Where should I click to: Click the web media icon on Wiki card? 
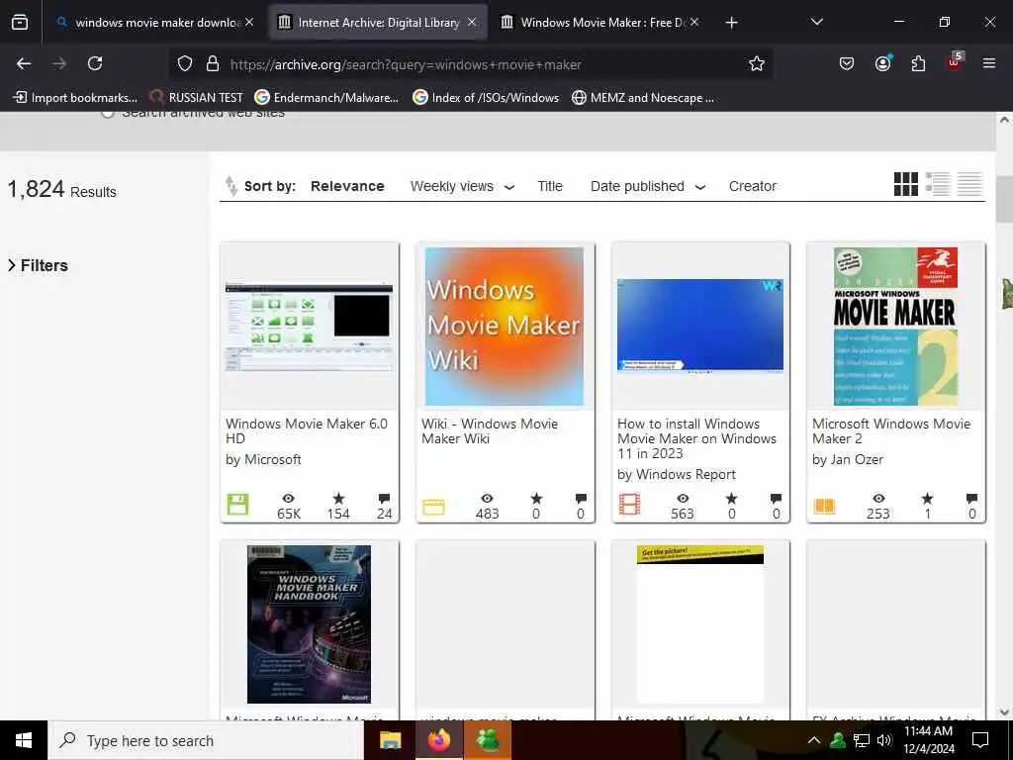click(433, 507)
